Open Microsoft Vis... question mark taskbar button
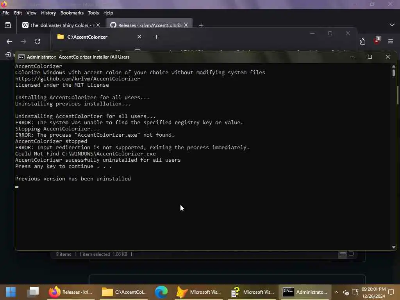The image size is (400, 300). point(252,292)
